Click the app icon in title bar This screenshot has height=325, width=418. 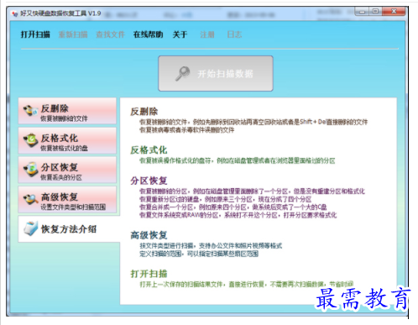tap(14, 13)
